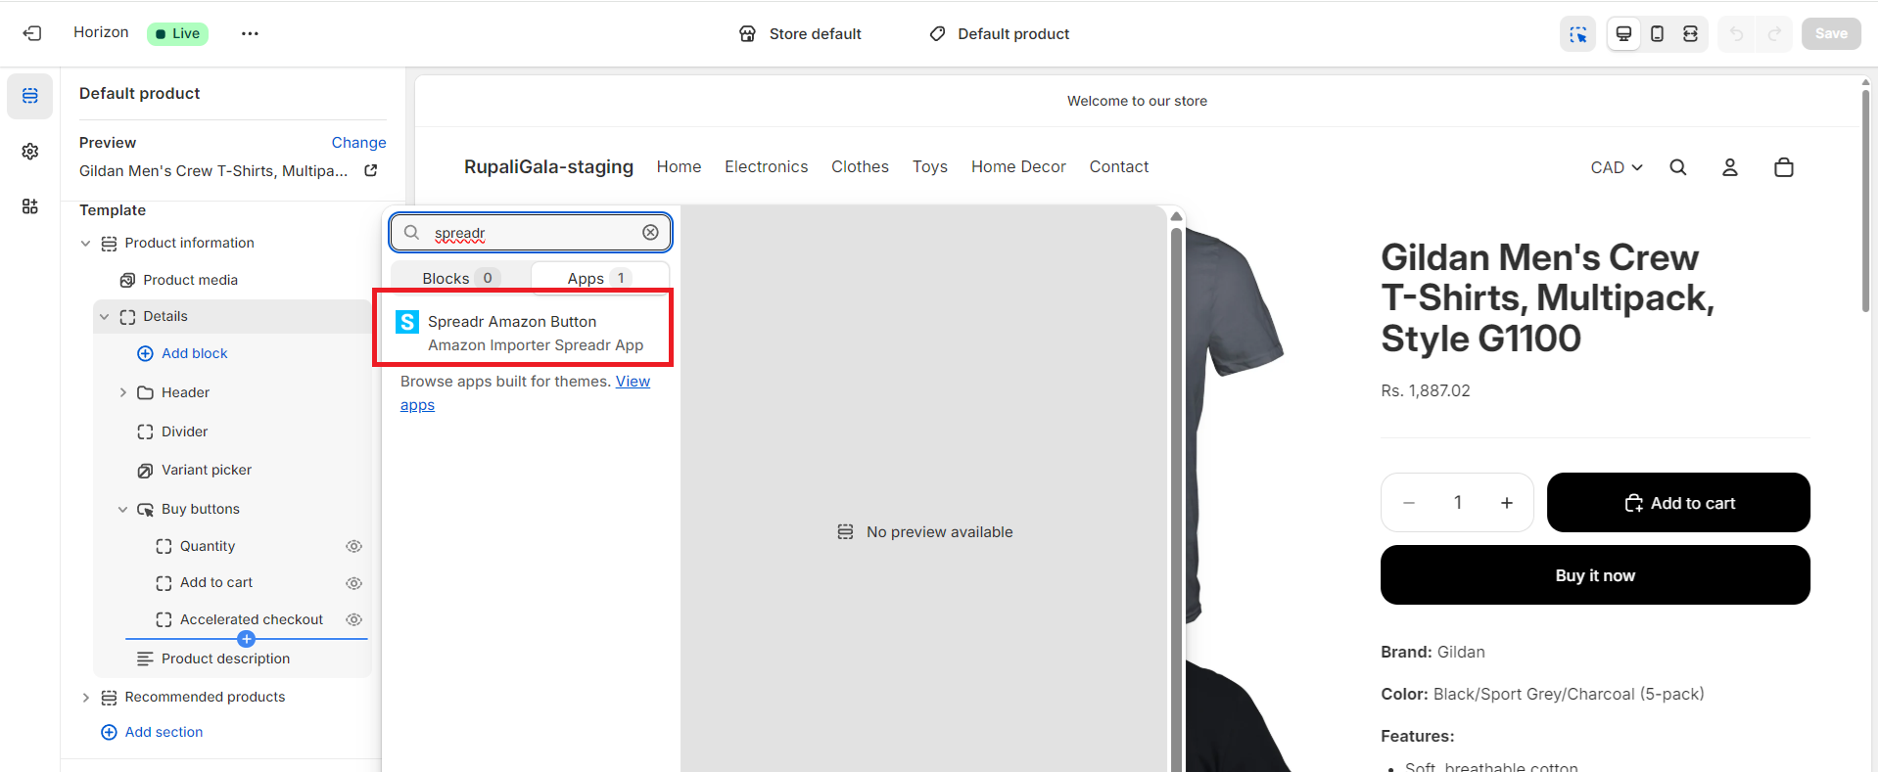Screen dimensions: 1878x772
Task: Switch to fullscreen preview view
Action: coord(1690,34)
